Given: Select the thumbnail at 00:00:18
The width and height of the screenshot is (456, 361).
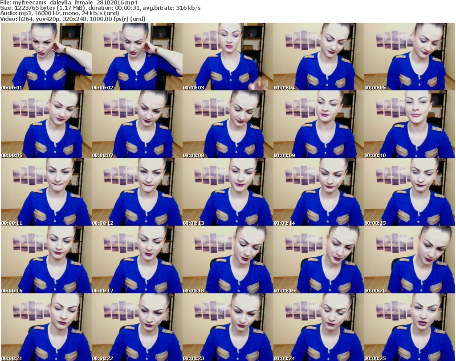Looking at the screenshot, I should pyautogui.click(x=228, y=260).
